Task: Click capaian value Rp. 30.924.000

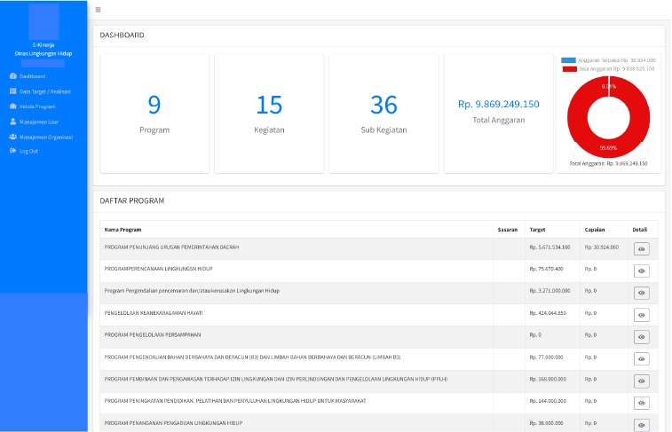Action: pos(601,247)
